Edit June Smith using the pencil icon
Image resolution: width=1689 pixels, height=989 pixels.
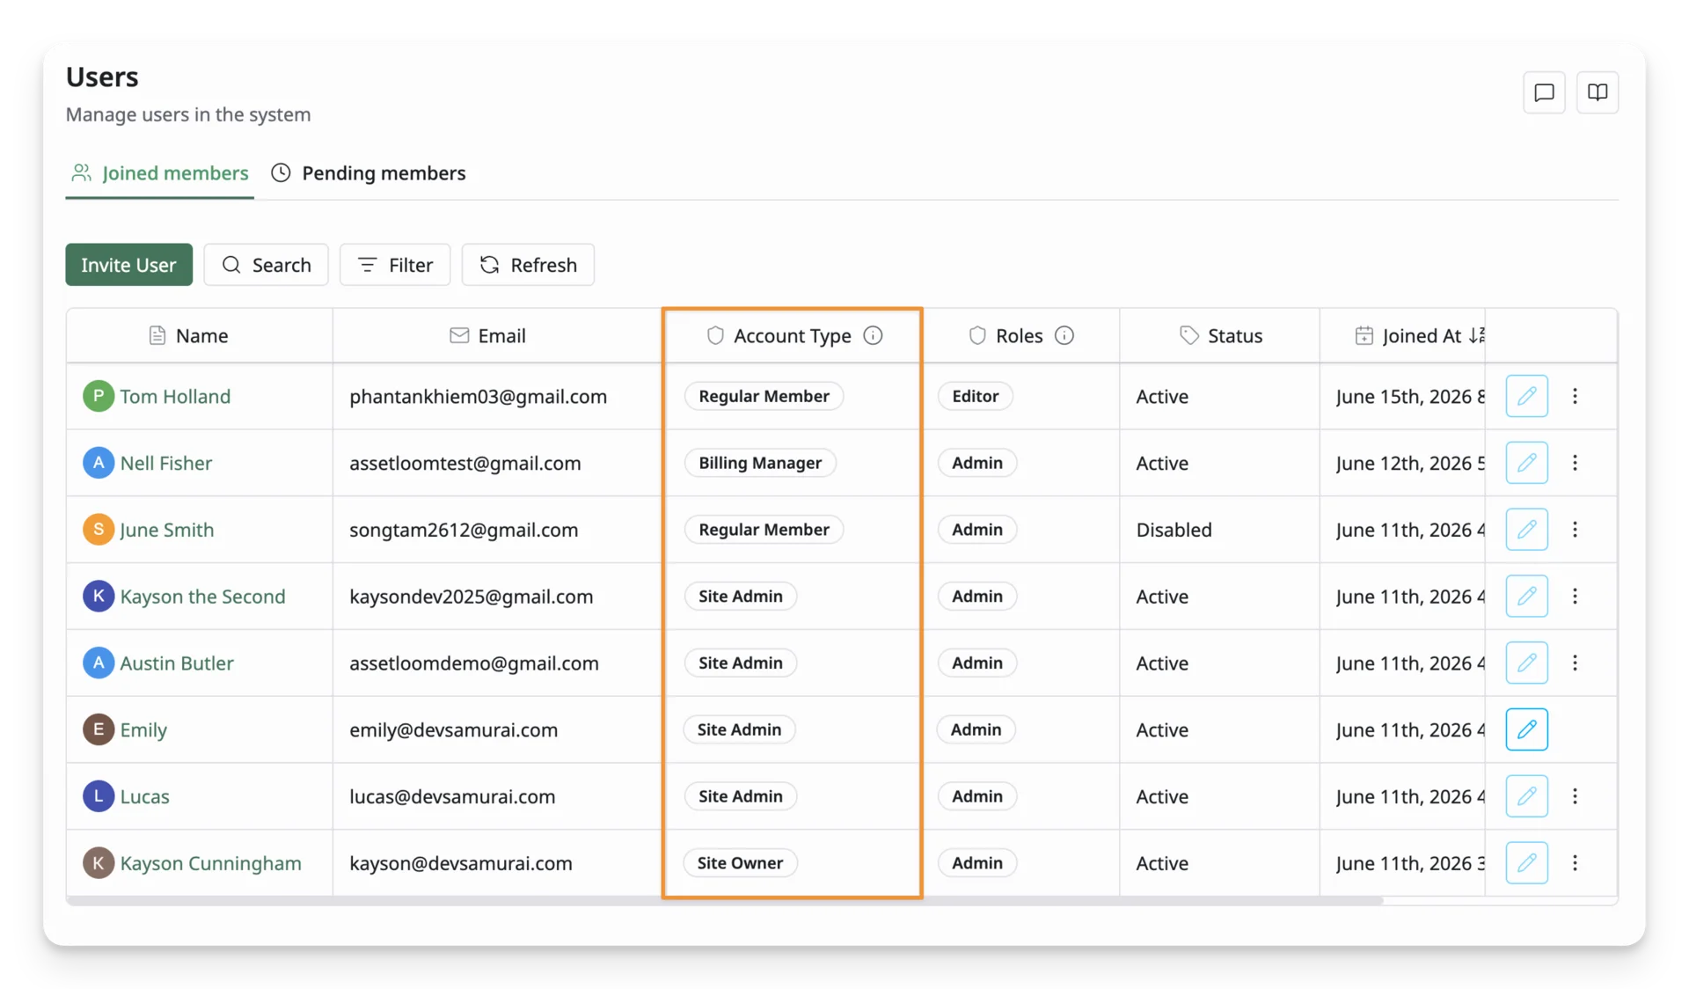(x=1526, y=530)
